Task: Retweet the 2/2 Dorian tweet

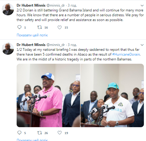Action: 40,27
